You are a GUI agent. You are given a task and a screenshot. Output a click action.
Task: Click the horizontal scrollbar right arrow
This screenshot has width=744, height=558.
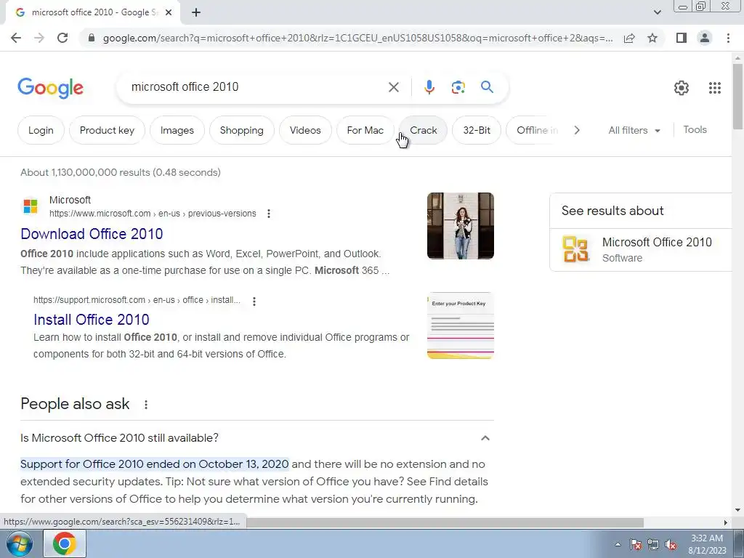coord(725,522)
